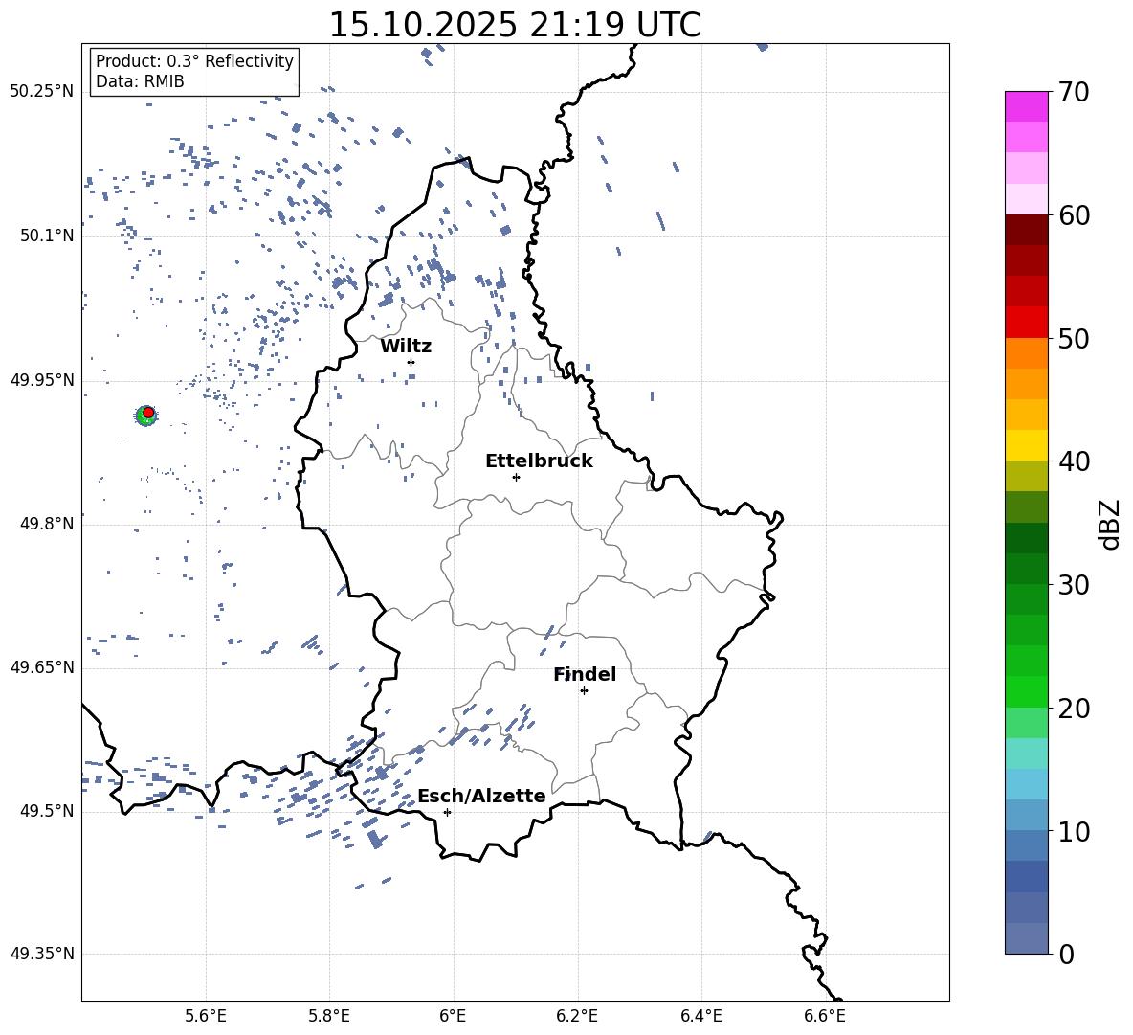
Task: Click the 70 tick label on colorbar
Action: 1074,92
